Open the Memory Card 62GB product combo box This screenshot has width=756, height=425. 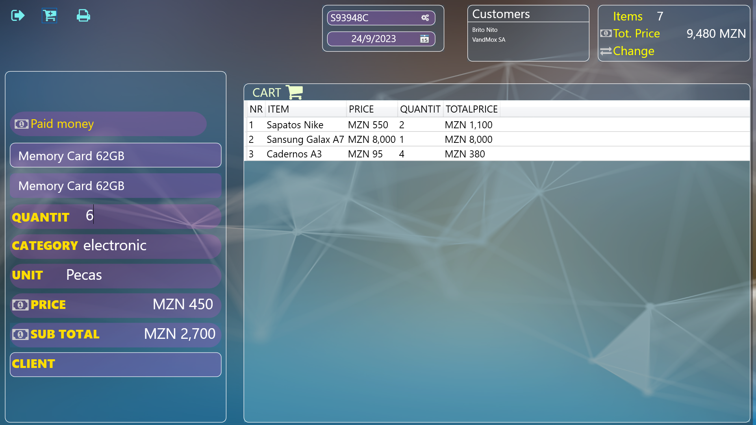(x=115, y=156)
